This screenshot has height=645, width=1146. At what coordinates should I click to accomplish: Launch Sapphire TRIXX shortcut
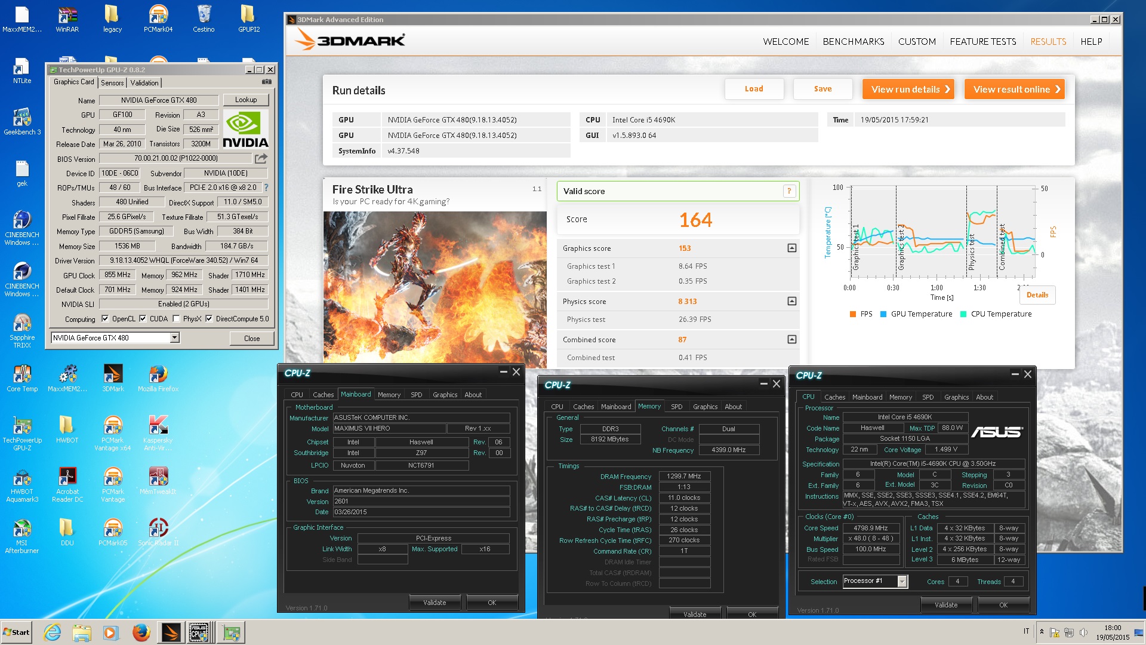22,331
